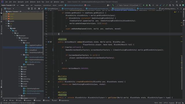Open Git branch main widget
Screen dimensions: 185x104
tap(178, 103)
